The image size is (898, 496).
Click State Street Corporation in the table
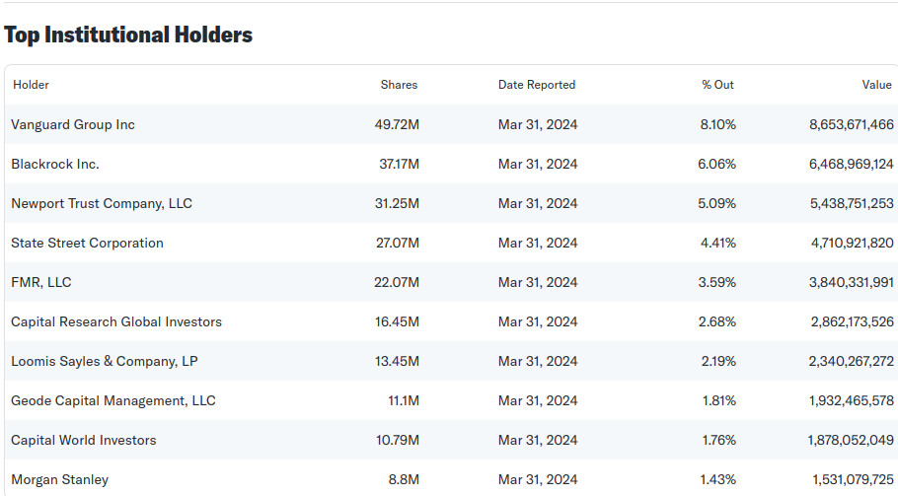87,243
